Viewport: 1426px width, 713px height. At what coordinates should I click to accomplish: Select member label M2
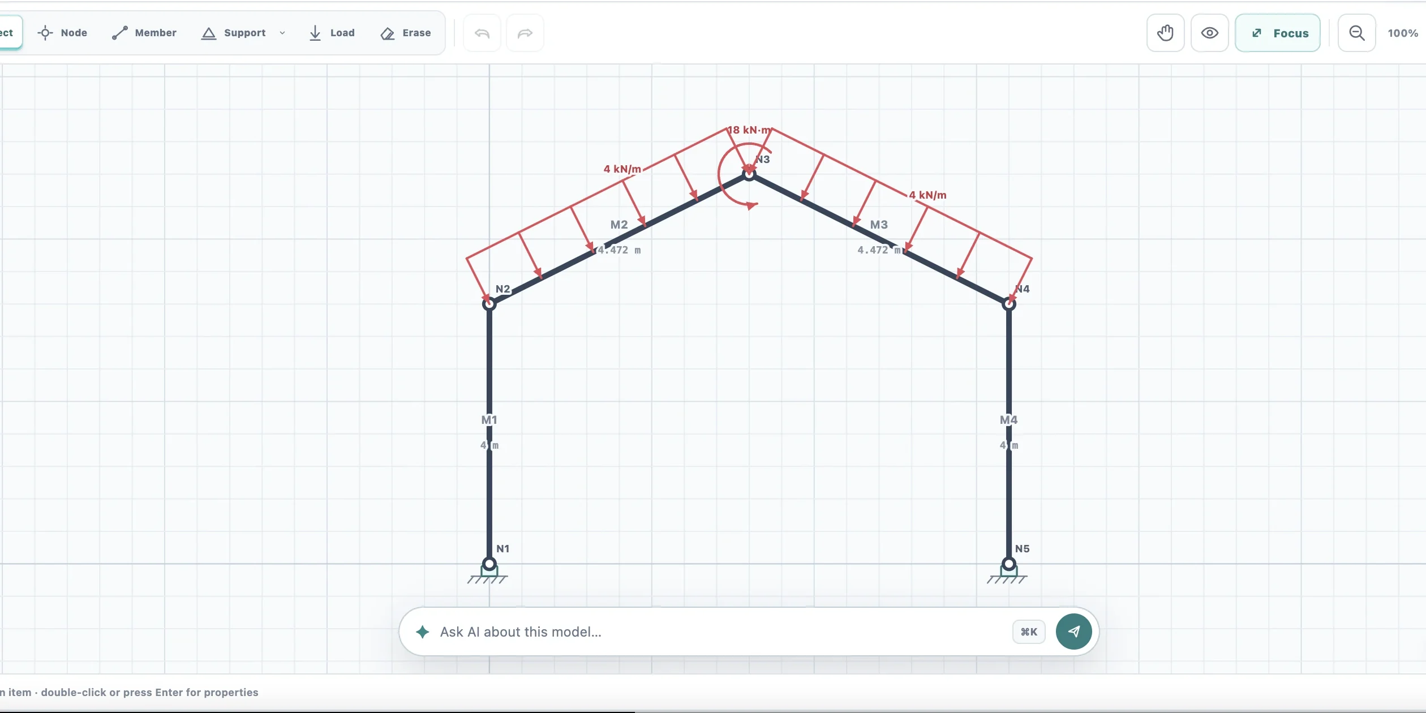[619, 225]
